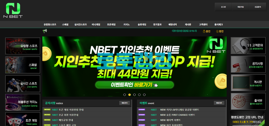Click the 공지사항 notice panel heading
The image size is (269, 126).
pos(54,103)
